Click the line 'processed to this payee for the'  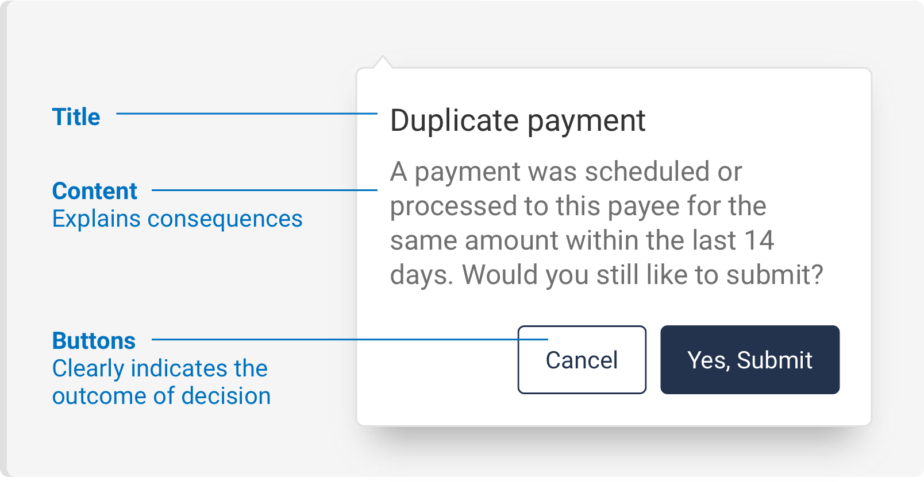click(577, 206)
